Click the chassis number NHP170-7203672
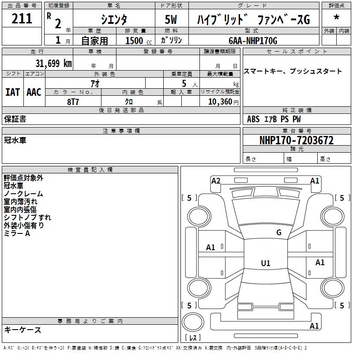 coord(297,140)
